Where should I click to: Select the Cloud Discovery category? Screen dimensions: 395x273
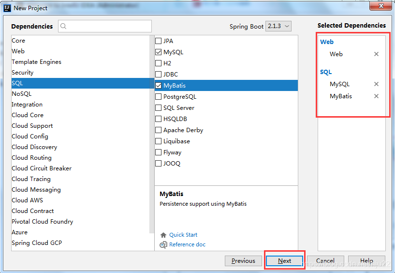(81, 147)
